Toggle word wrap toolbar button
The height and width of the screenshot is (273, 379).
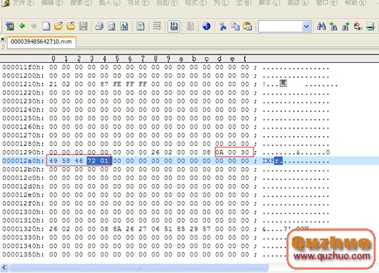pos(157,26)
